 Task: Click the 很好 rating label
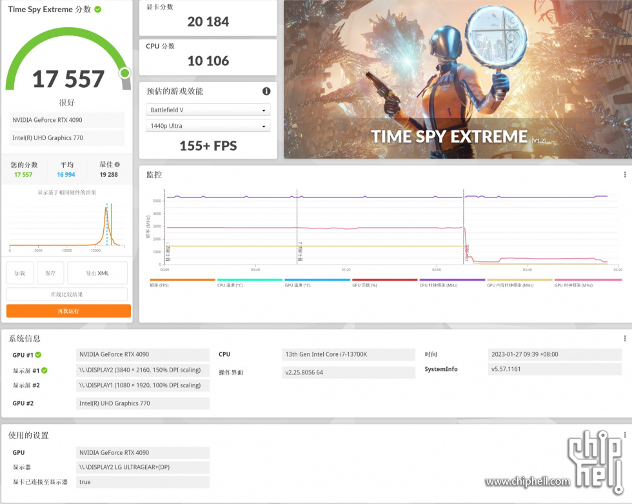point(67,103)
